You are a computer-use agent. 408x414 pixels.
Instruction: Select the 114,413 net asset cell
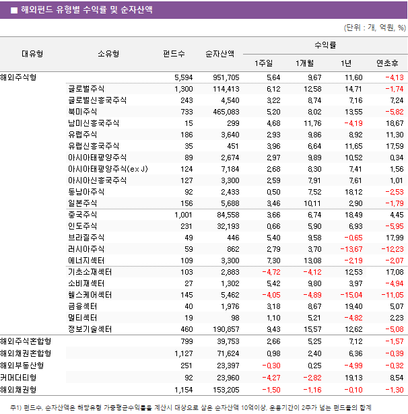(226, 89)
